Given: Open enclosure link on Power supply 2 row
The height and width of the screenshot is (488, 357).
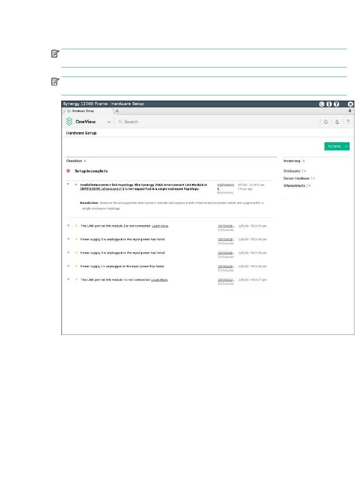Looking at the screenshot, I should coord(226,253).
